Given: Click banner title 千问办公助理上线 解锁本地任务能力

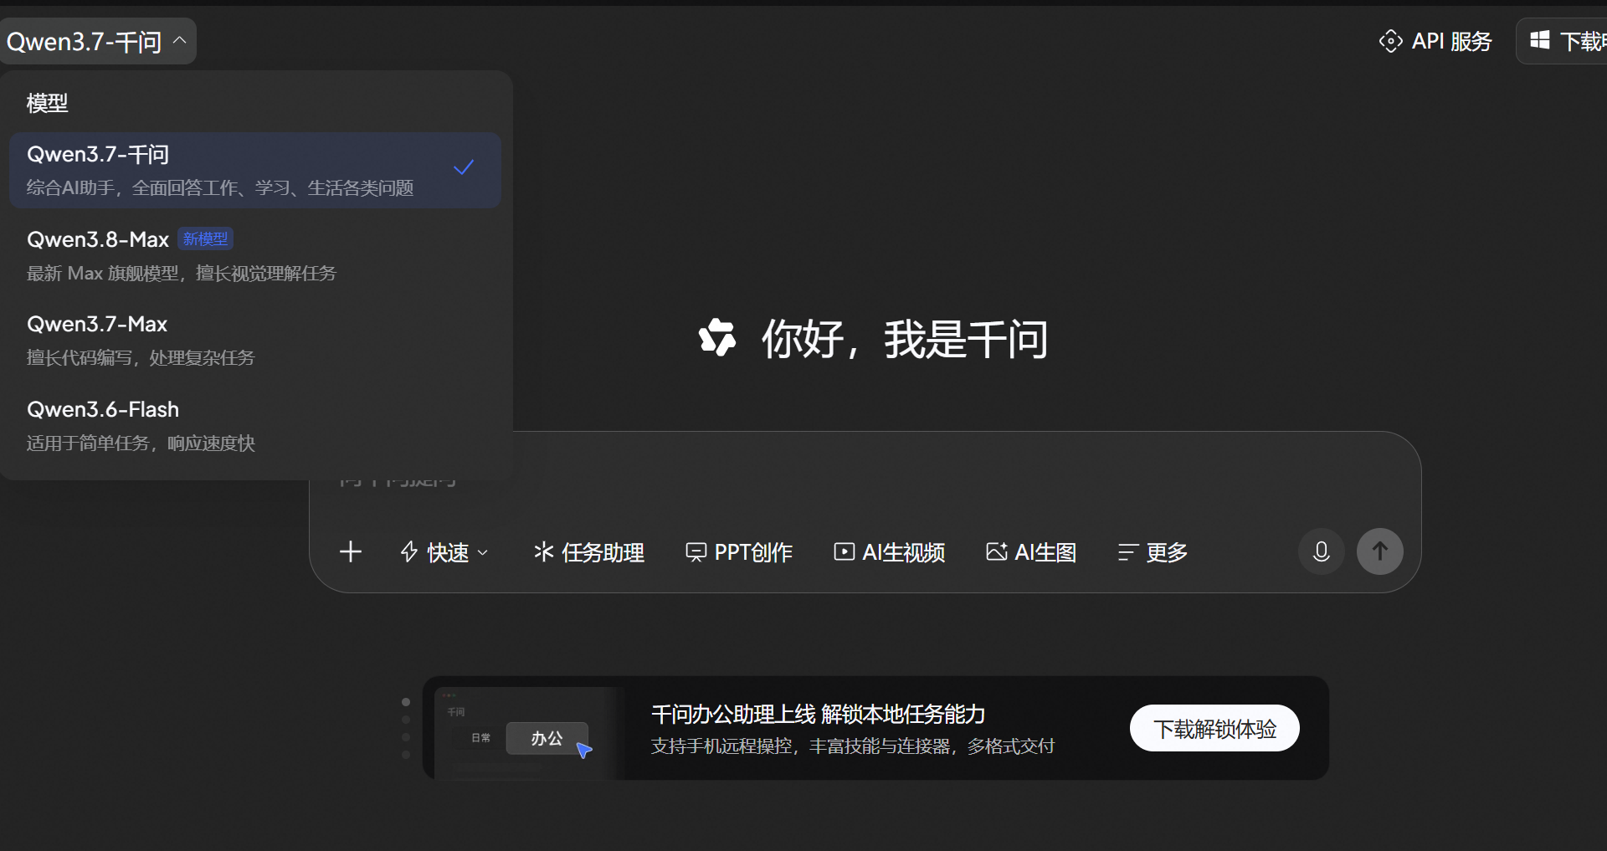Looking at the screenshot, I should (x=819, y=714).
